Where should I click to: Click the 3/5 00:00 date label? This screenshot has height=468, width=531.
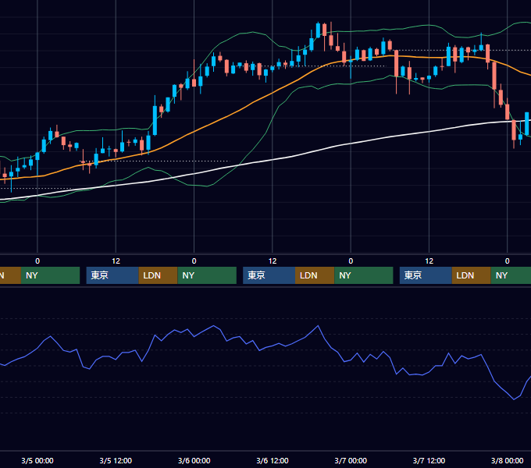37,460
